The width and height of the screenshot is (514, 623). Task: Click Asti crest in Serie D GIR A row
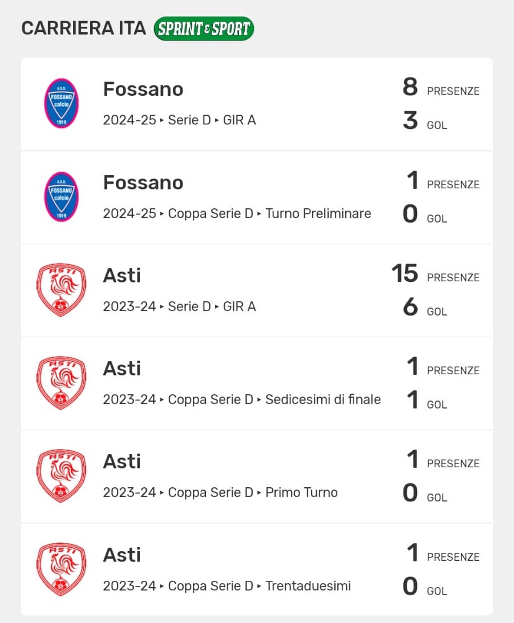point(62,290)
